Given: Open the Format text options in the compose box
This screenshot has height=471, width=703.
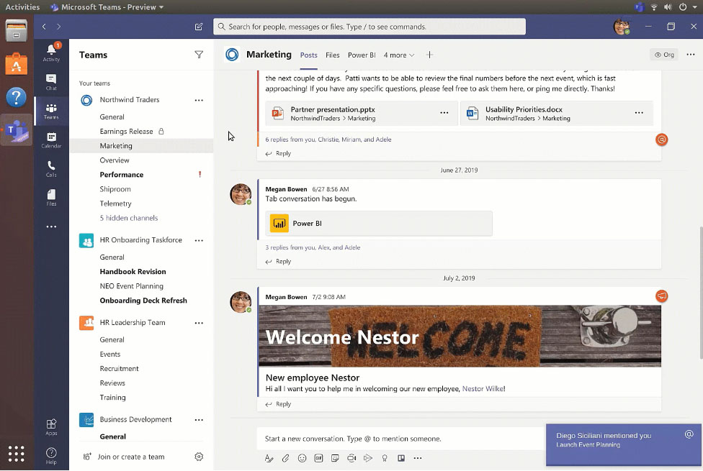Looking at the screenshot, I should (269, 458).
